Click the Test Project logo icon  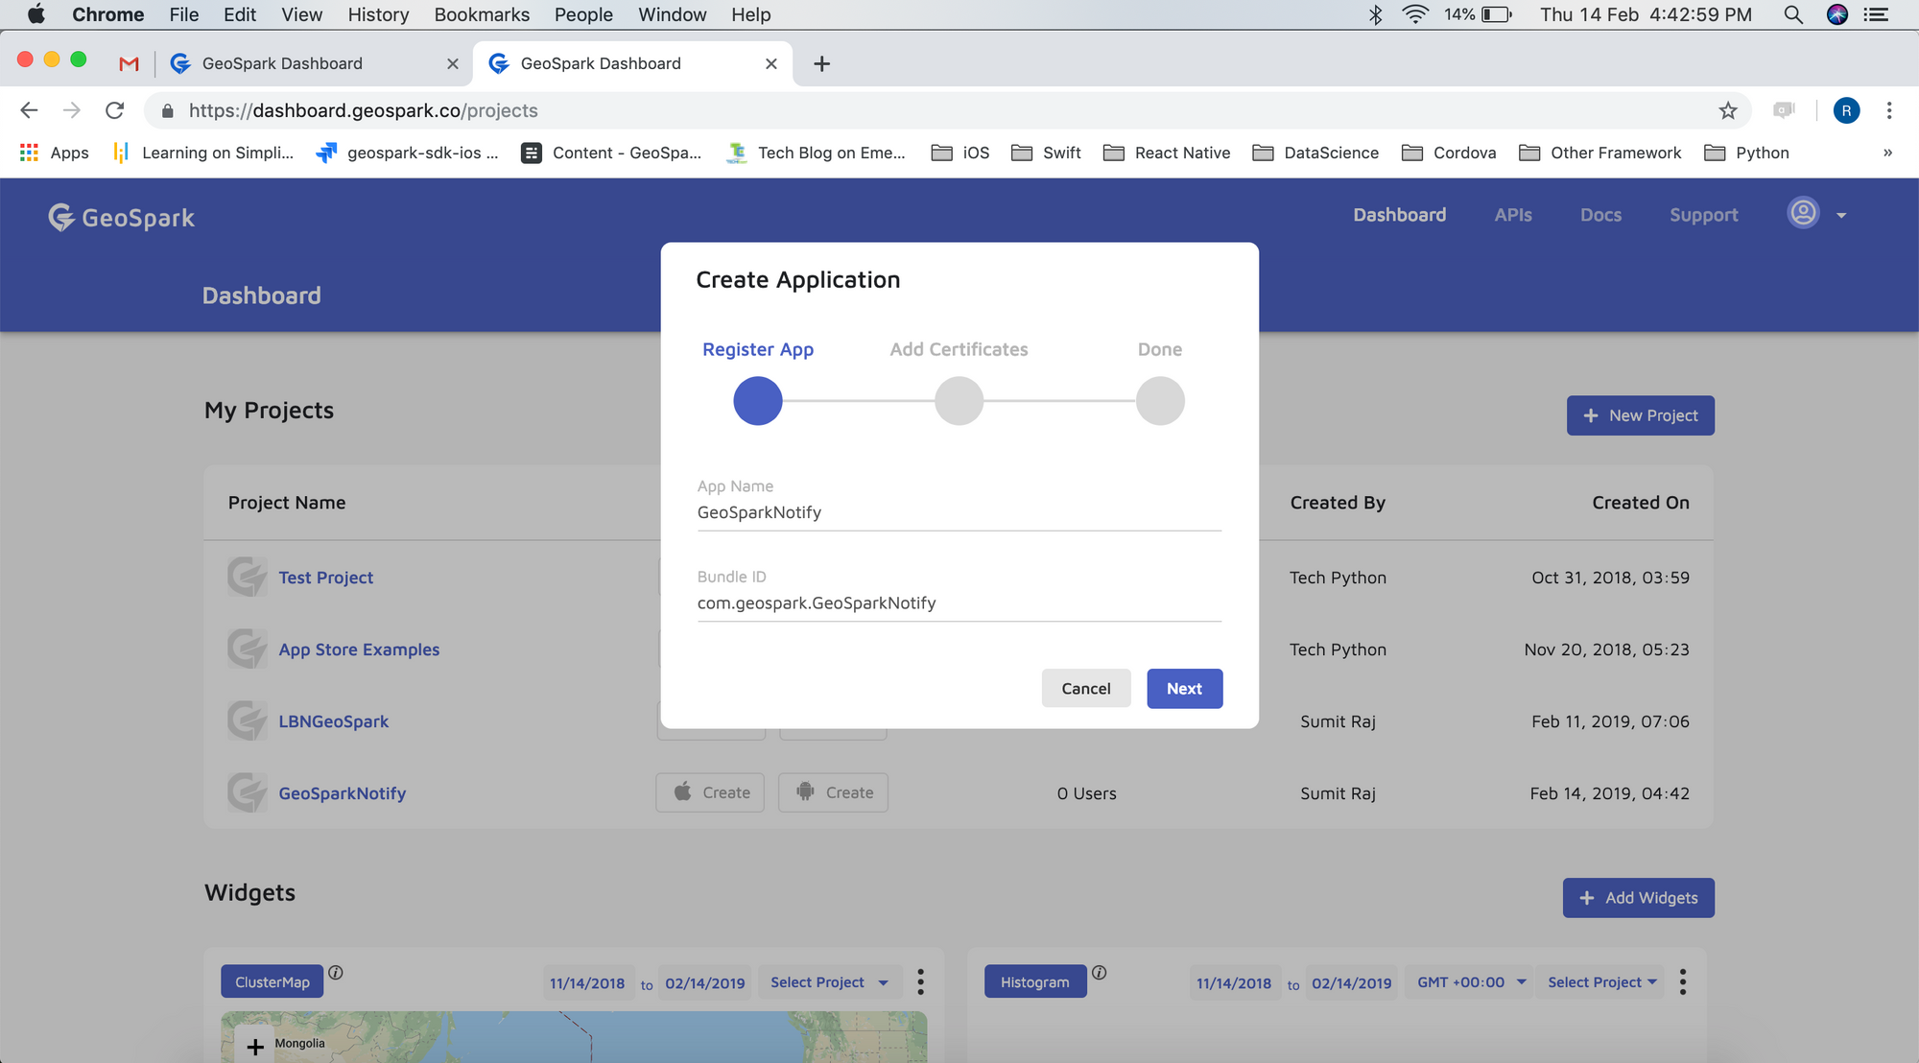[x=247, y=577]
